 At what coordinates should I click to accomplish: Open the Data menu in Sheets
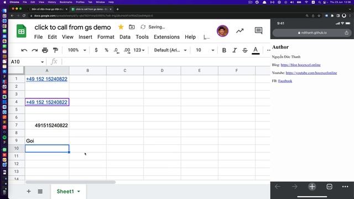coord(125,37)
